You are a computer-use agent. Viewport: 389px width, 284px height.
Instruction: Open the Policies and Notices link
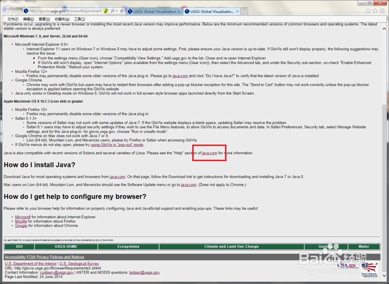(67, 257)
